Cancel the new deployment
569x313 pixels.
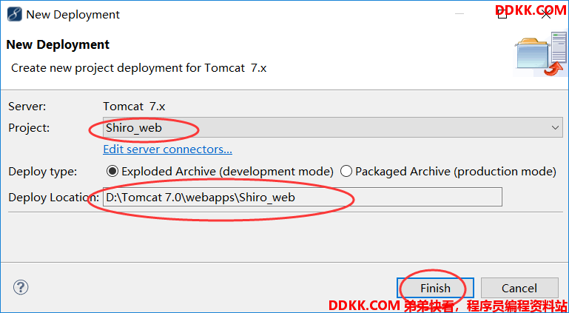(519, 289)
